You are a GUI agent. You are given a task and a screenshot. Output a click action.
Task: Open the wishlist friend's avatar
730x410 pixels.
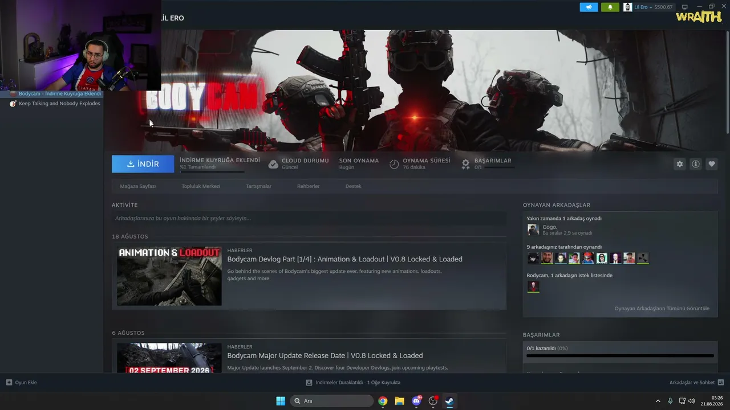533,286
